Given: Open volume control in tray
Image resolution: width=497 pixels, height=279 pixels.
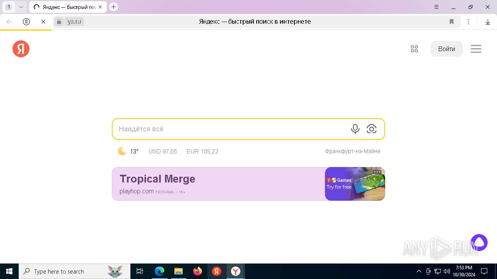Looking at the screenshot, I should (x=447, y=271).
